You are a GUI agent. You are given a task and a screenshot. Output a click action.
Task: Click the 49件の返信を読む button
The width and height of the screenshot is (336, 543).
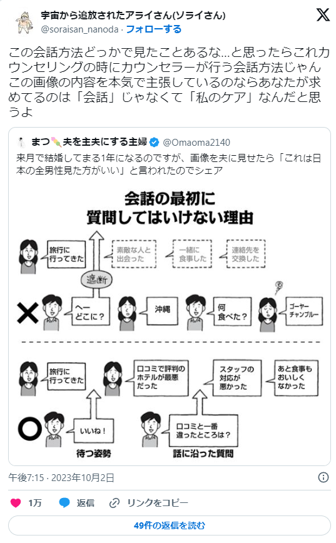click(x=170, y=525)
